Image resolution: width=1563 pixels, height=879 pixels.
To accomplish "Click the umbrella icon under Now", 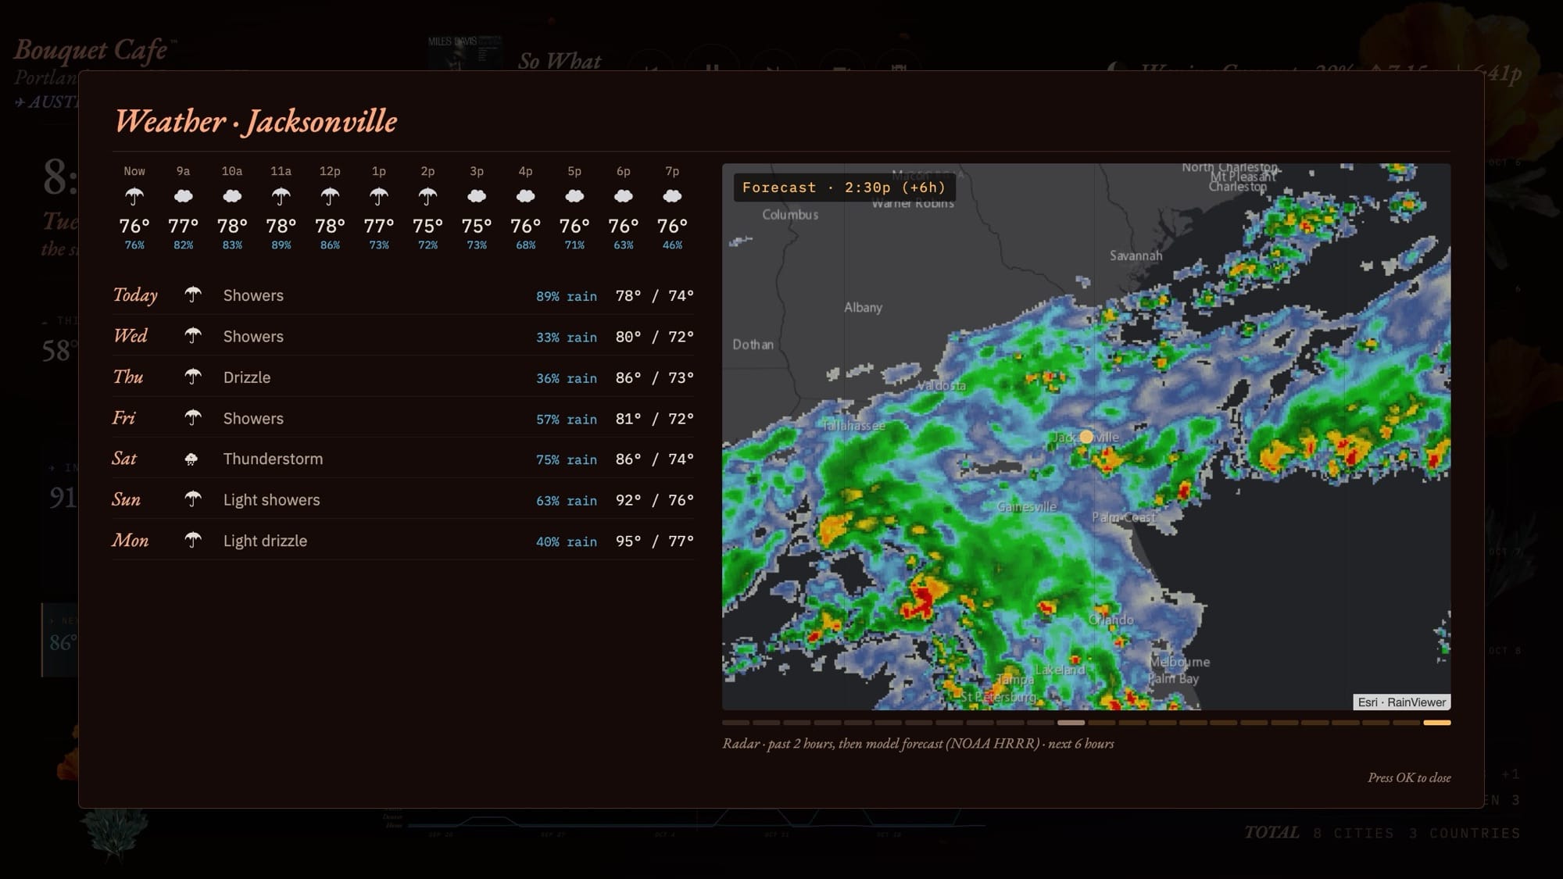I will point(134,196).
